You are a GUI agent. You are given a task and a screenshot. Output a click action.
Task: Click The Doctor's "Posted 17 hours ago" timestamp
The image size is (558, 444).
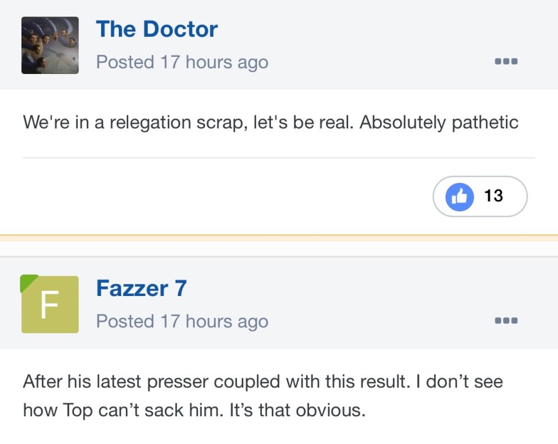(182, 62)
